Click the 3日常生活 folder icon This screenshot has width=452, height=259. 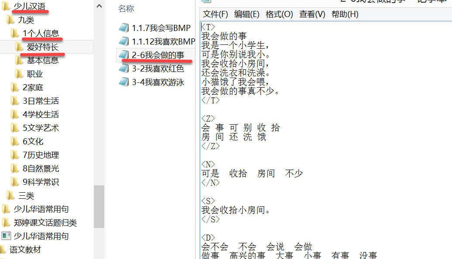point(15,101)
